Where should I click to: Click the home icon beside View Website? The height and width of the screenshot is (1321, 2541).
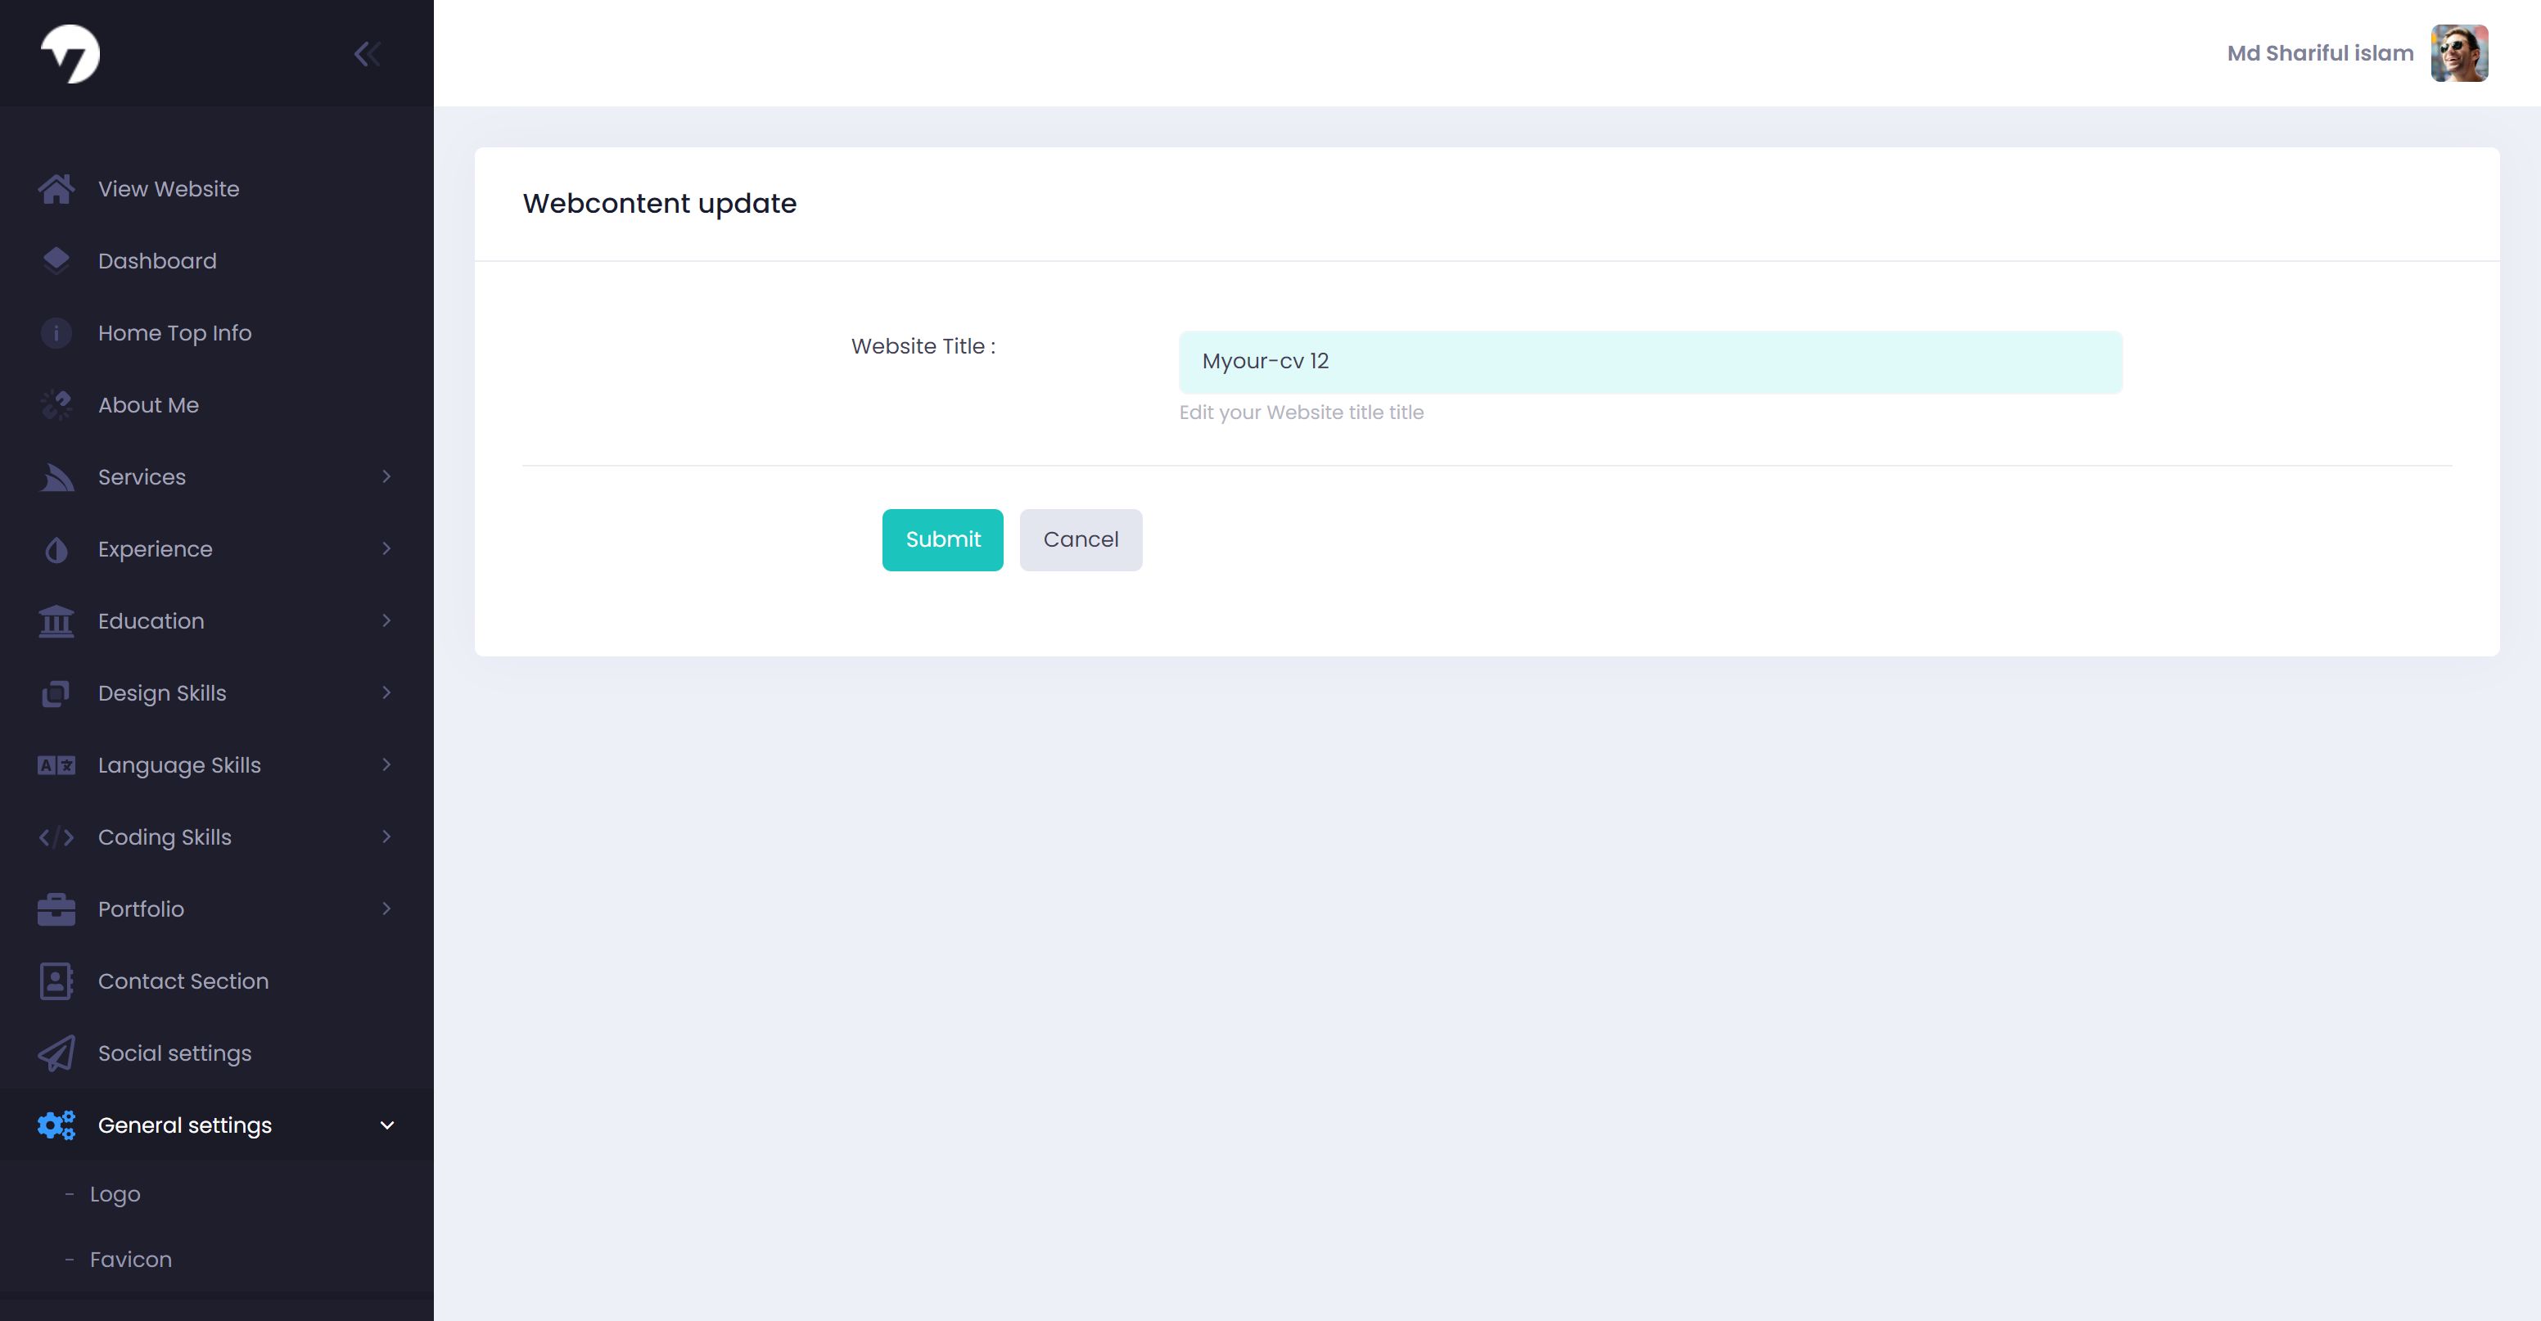(x=56, y=188)
